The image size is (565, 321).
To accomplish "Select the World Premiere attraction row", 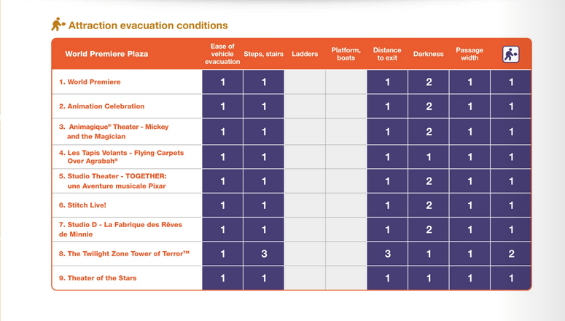I will tap(90, 82).
